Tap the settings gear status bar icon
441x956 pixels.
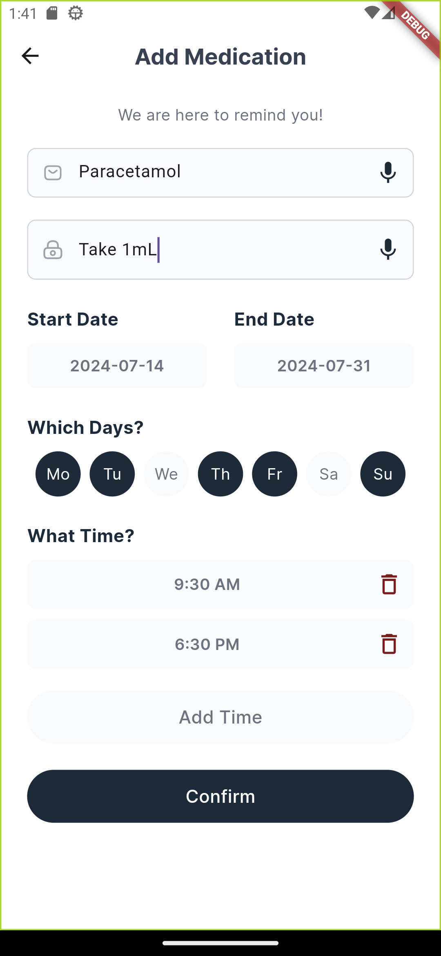pos(76,13)
